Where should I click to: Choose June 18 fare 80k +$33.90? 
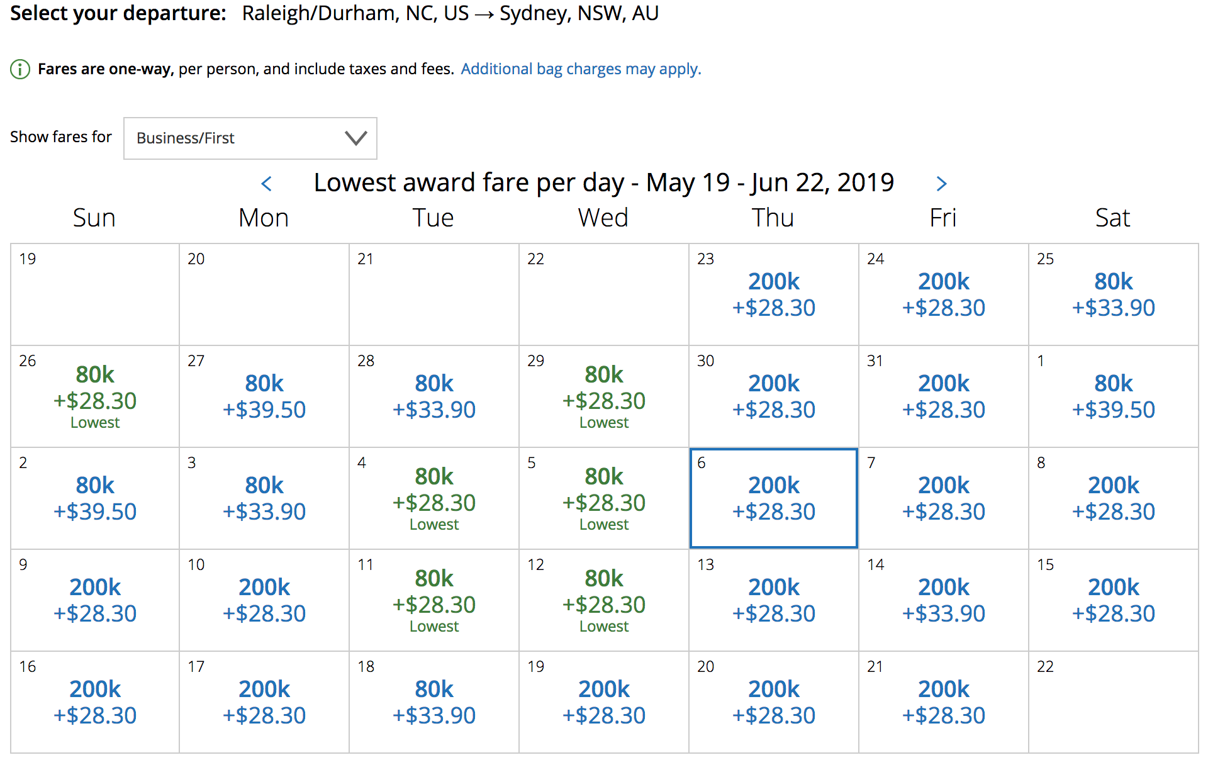[434, 702]
